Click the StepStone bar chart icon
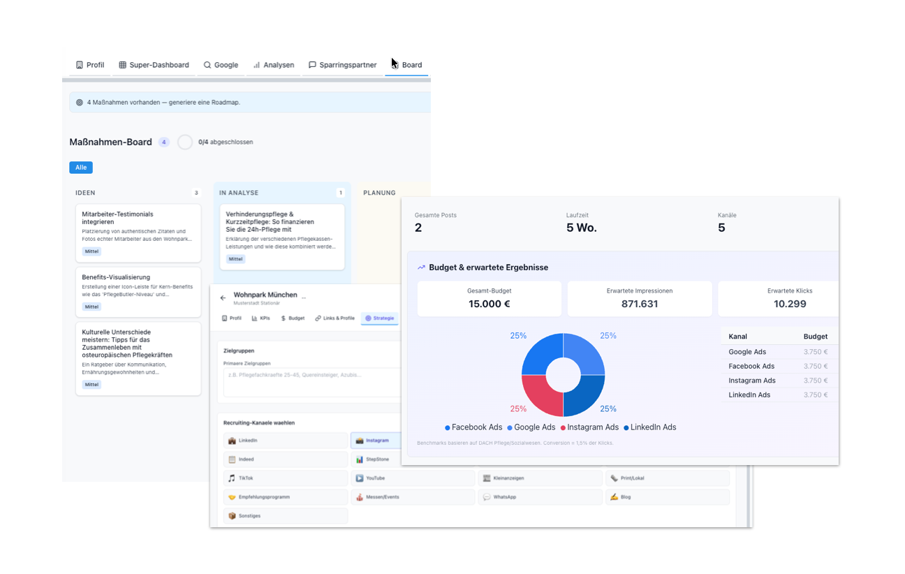This screenshot has height=574, width=905. (359, 459)
